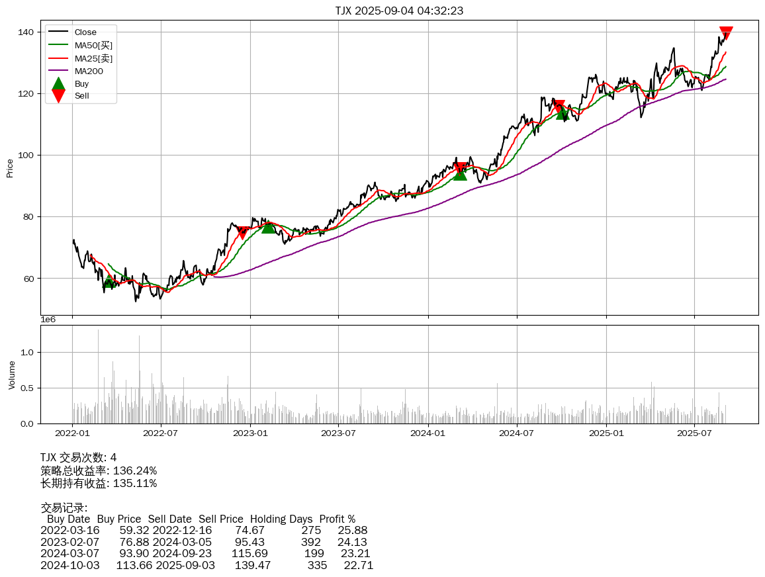Select the MA25[卖] legend label
Screen dimensions: 765x577
93,58
